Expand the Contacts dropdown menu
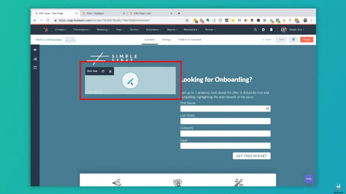 [61, 30]
